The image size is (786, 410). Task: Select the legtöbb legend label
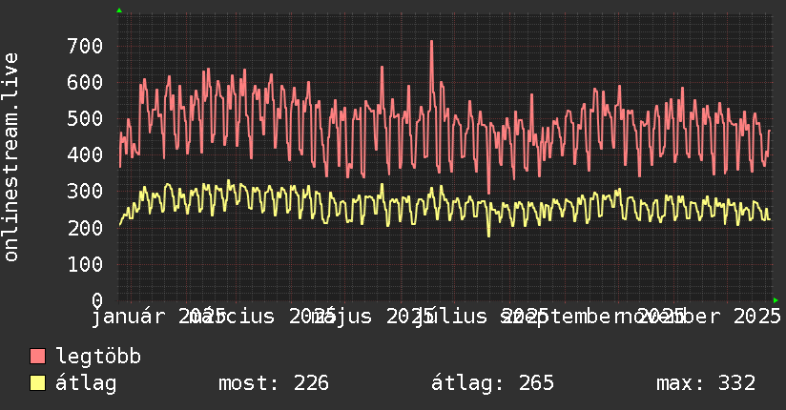tap(98, 357)
